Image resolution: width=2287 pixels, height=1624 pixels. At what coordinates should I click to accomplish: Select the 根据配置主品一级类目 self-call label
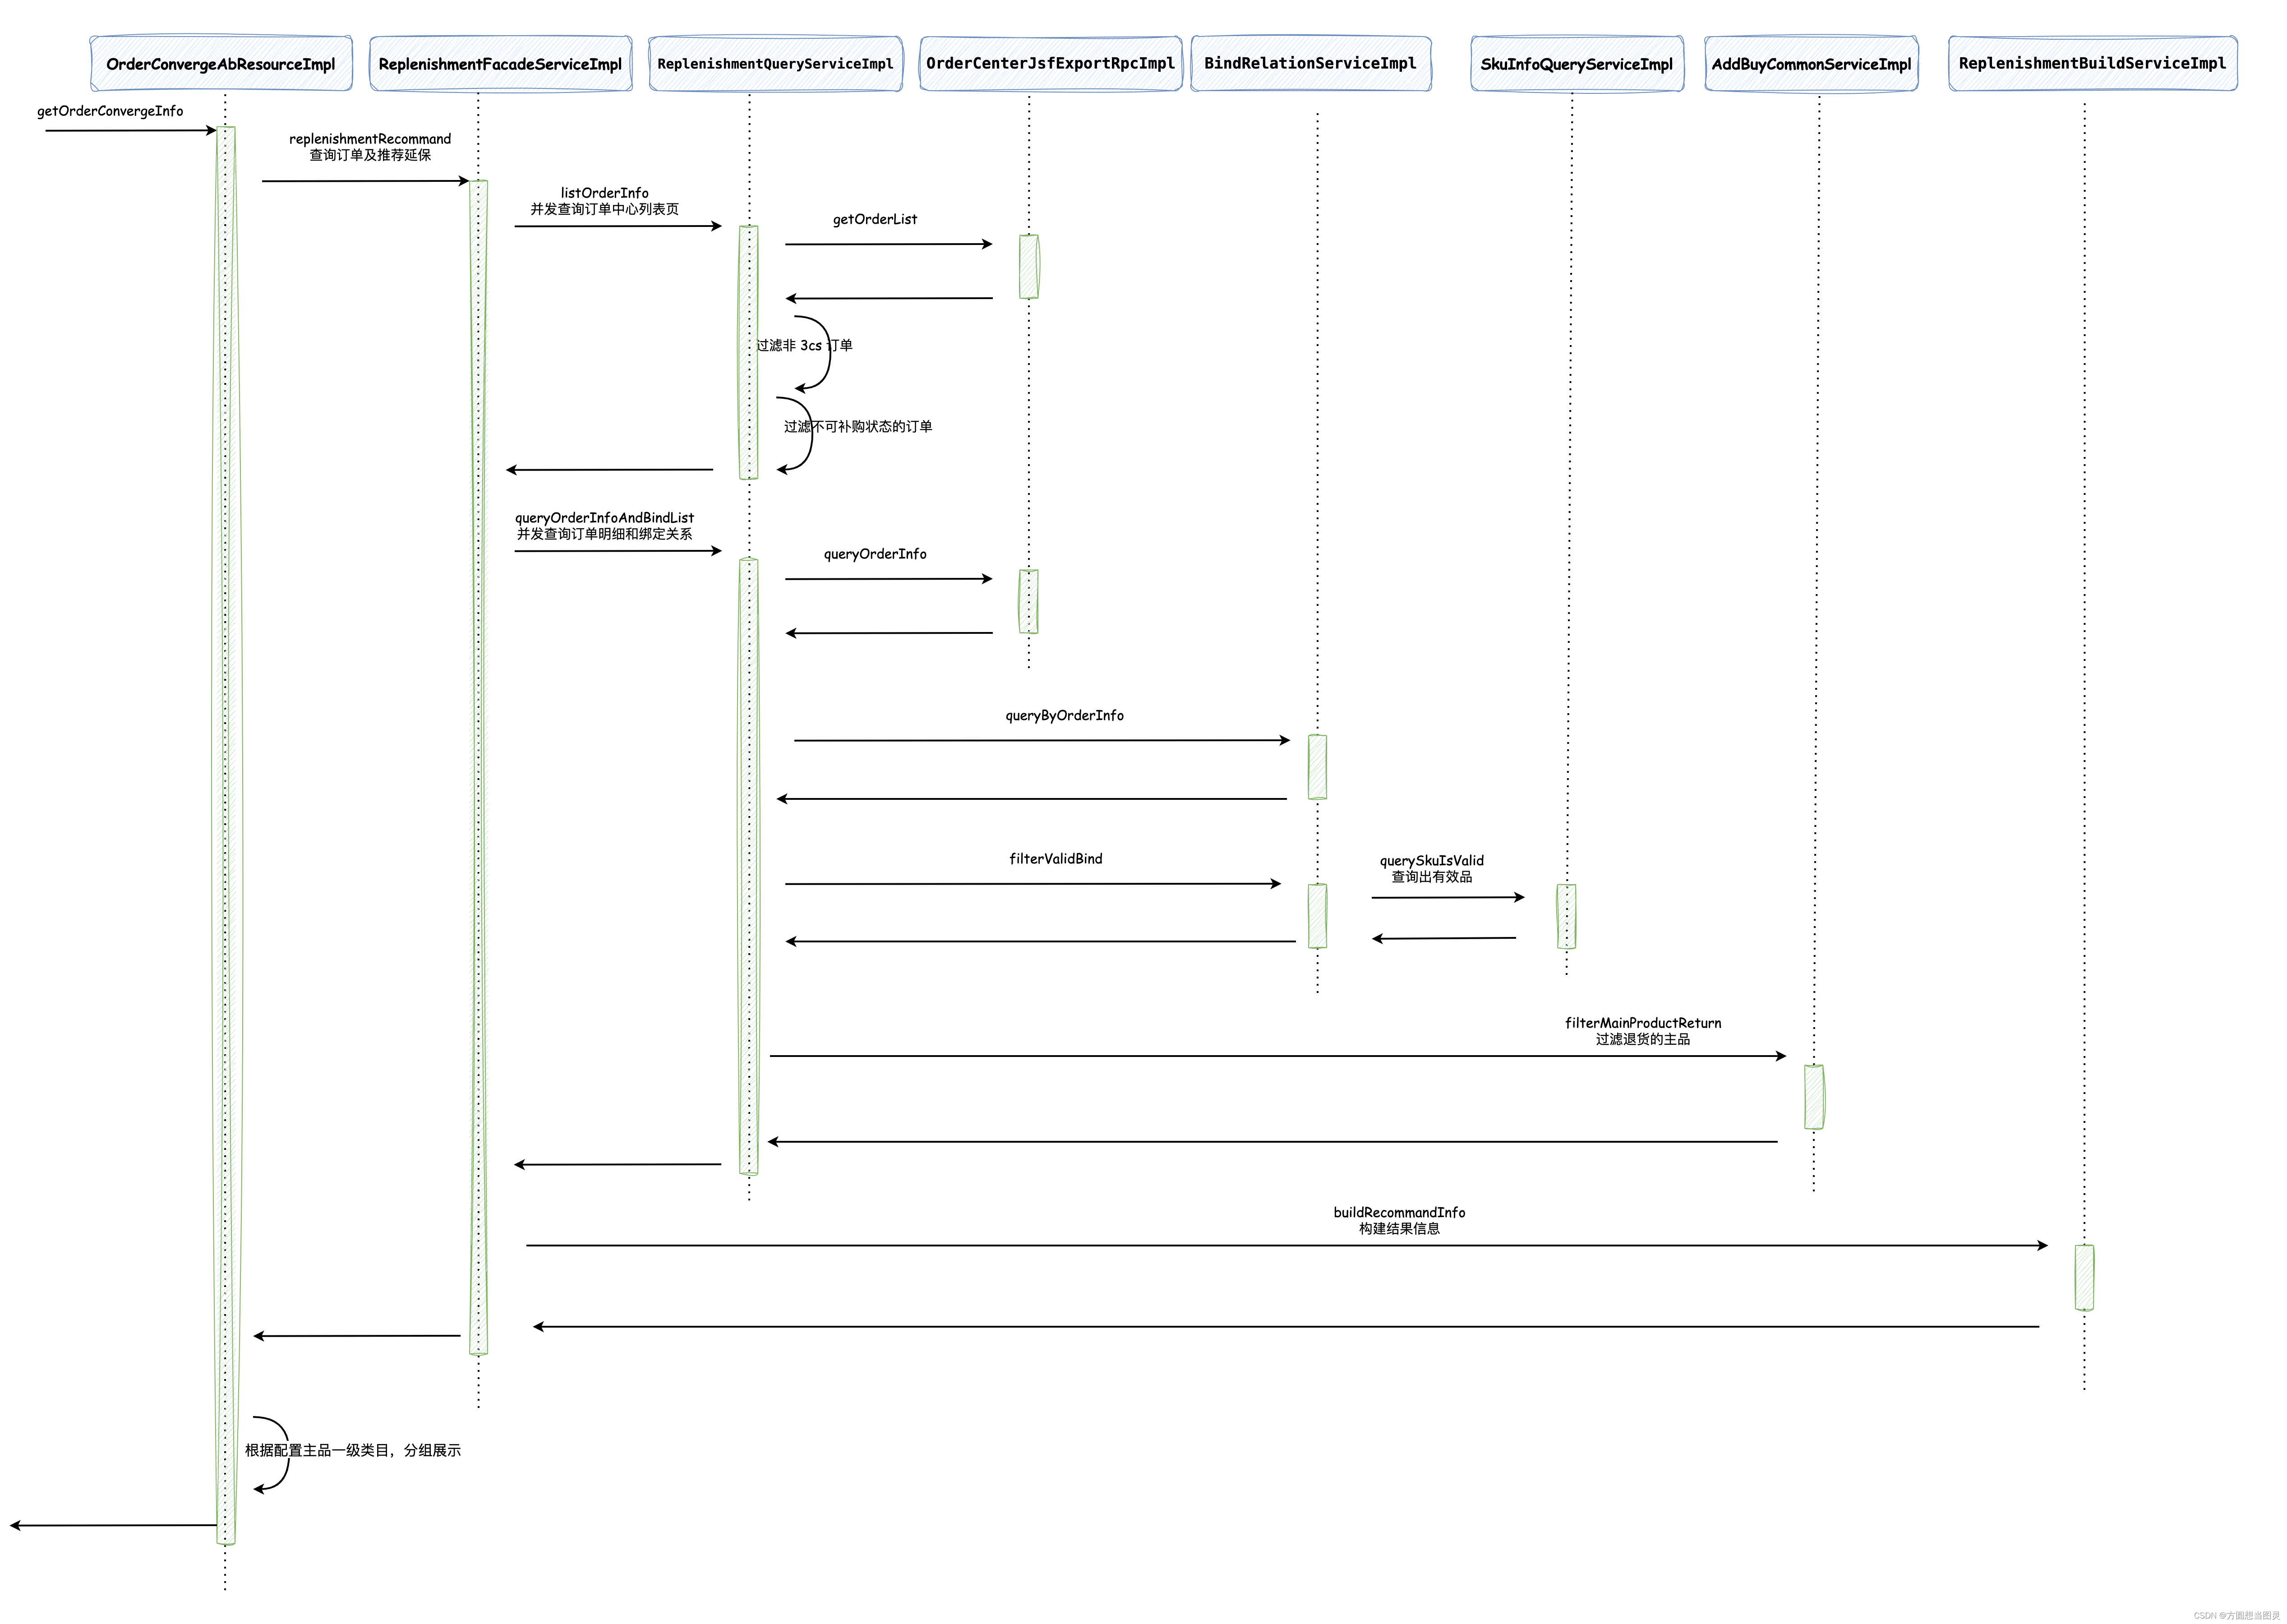(353, 1450)
